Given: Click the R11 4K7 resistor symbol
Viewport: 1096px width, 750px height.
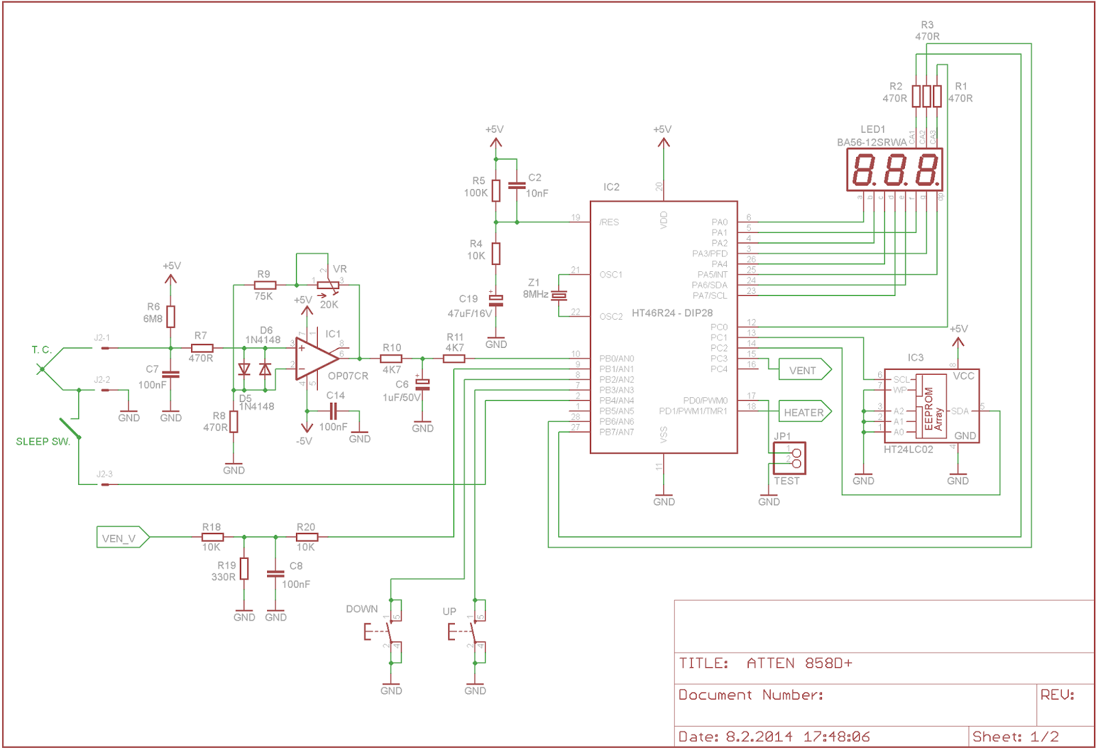Looking at the screenshot, I should pyautogui.click(x=454, y=358).
